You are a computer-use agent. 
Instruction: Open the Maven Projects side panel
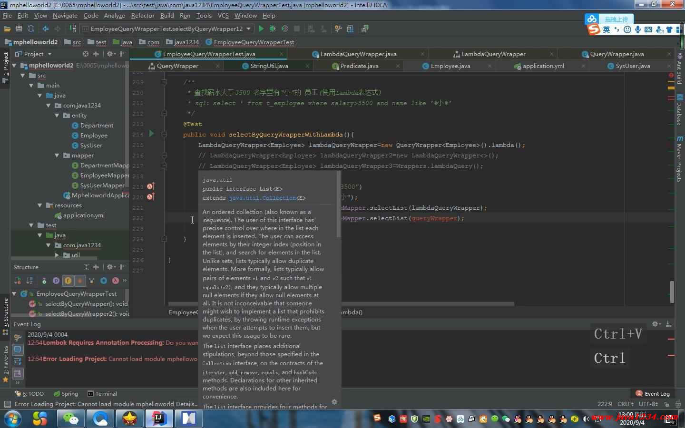coord(680,159)
